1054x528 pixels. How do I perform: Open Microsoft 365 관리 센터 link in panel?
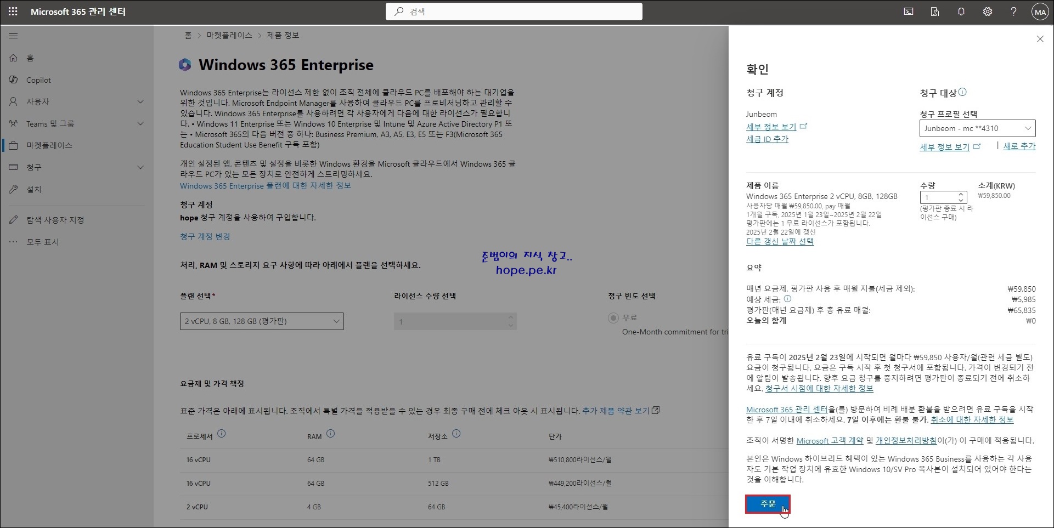787,409
